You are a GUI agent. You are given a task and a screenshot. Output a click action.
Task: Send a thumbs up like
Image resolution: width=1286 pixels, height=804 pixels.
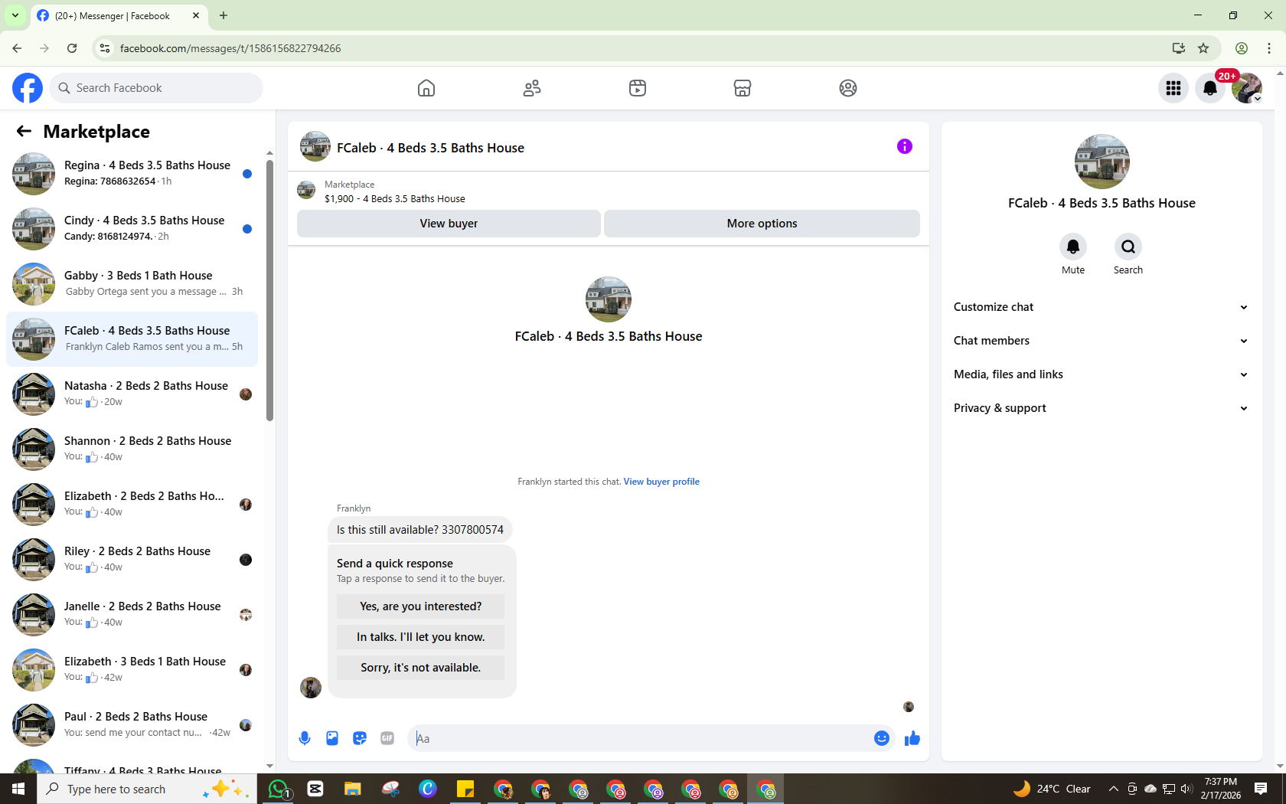pyautogui.click(x=912, y=738)
